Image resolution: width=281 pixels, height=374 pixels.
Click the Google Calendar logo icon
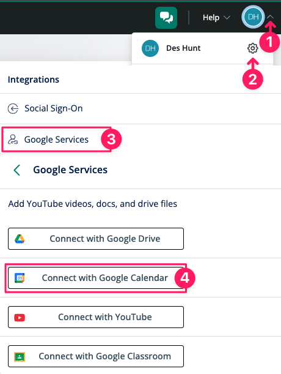point(20,278)
